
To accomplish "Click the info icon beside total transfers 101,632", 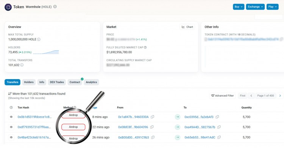I will [x=22, y=65].
